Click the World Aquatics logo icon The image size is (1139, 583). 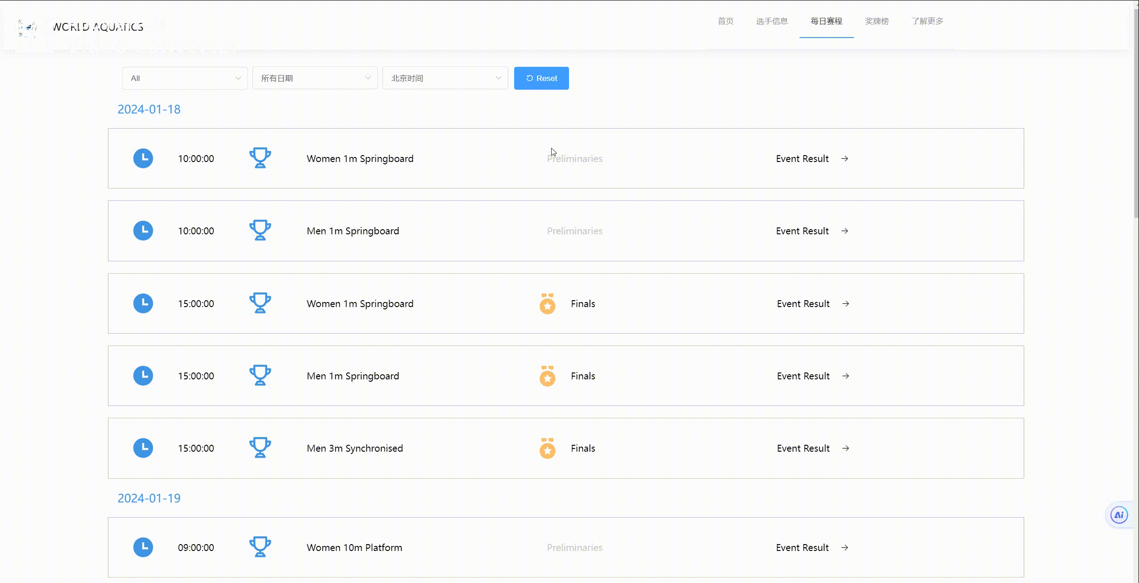pos(27,27)
